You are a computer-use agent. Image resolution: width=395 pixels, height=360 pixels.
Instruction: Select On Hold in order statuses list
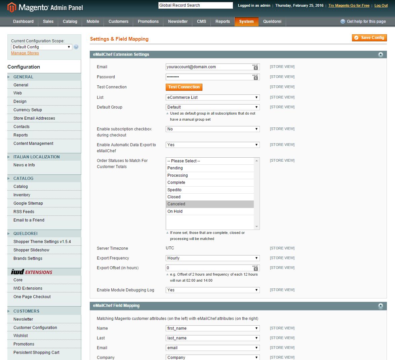[x=210, y=212]
